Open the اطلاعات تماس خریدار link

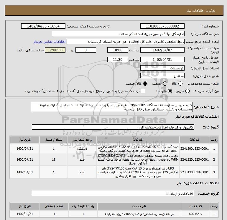[50, 42]
